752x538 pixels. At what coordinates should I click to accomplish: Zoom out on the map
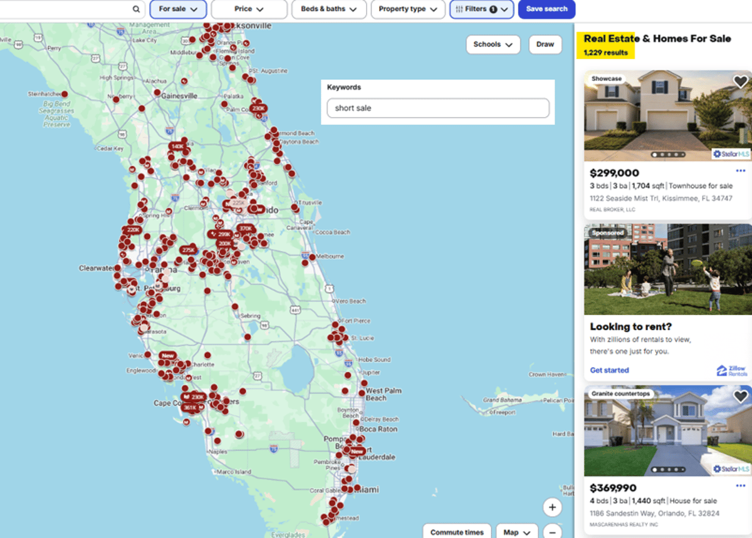pyautogui.click(x=551, y=532)
